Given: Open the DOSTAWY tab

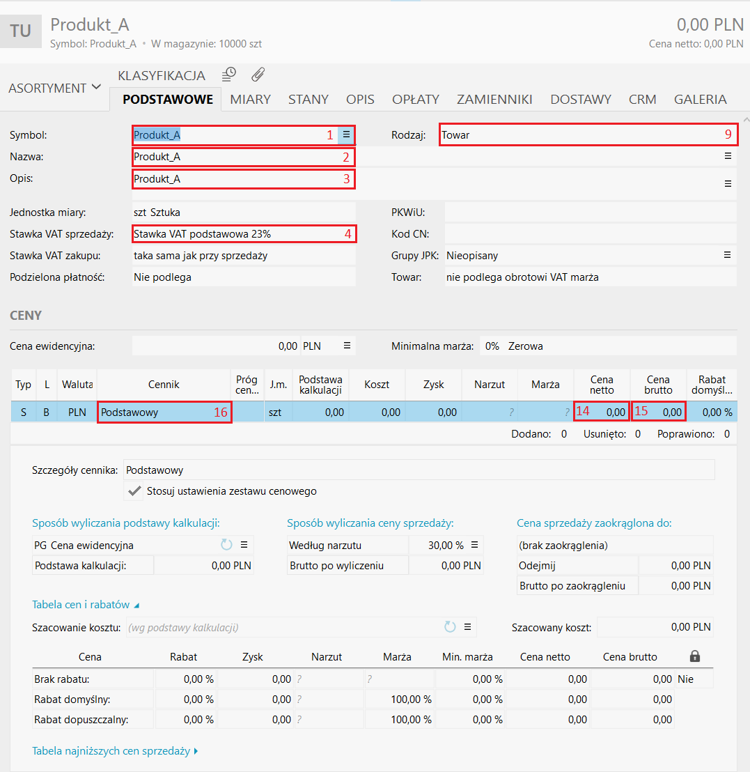Looking at the screenshot, I should (580, 99).
